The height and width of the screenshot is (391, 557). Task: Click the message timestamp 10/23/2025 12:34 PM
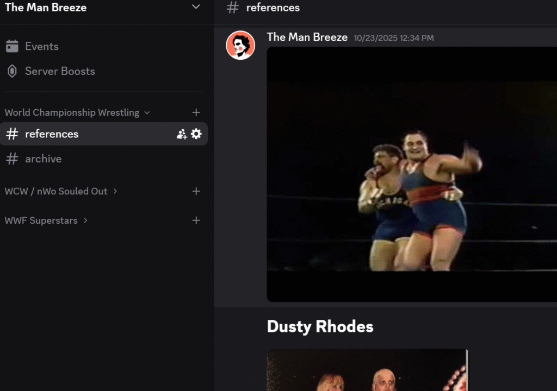coord(394,38)
